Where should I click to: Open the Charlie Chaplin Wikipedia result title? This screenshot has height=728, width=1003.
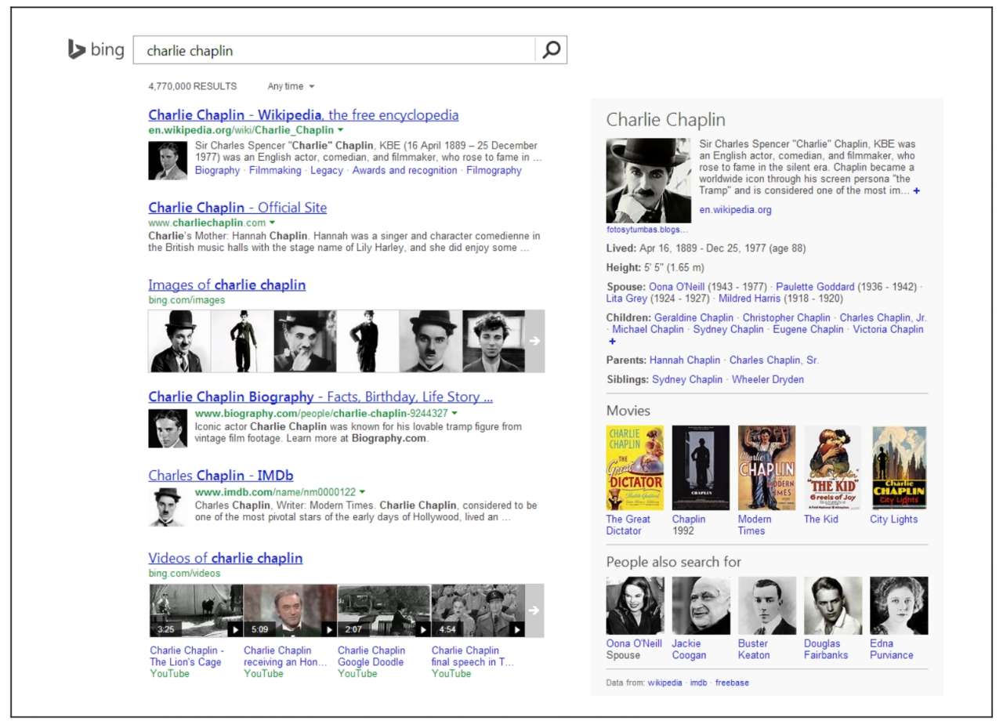click(x=303, y=115)
